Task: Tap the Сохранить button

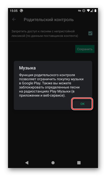Action: point(85,49)
